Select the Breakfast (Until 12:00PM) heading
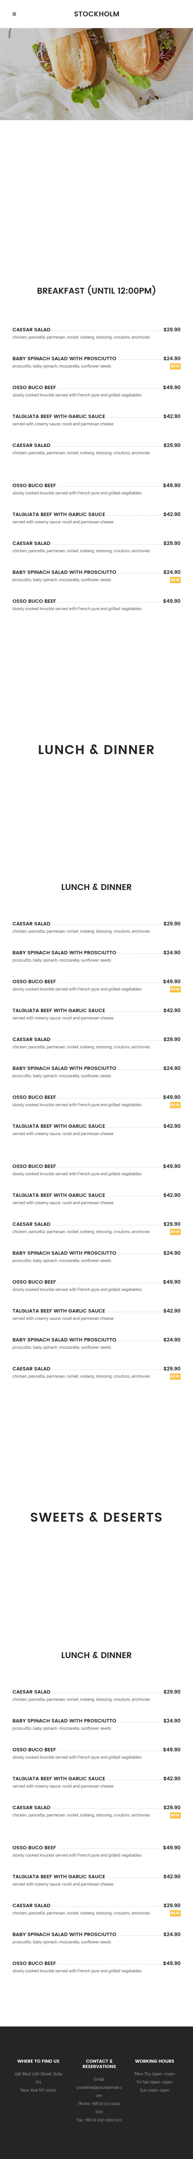Viewport: 193px width, 2159px height. tap(96, 291)
